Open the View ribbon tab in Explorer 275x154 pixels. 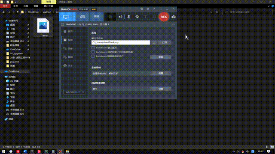[x=36, y=6]
